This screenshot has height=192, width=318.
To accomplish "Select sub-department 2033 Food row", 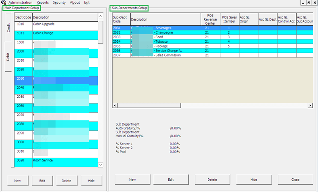I will [213, 37].
